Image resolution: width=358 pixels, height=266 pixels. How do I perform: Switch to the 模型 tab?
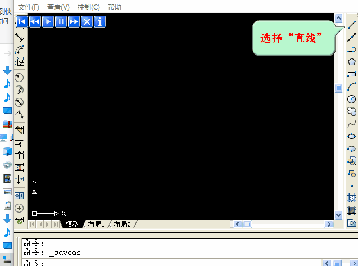(72, 224)
